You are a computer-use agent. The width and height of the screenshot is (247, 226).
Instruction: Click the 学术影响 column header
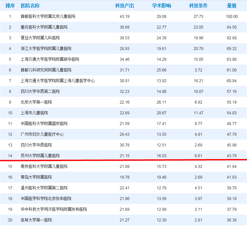coord(161,6)
